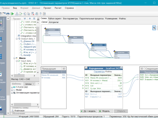Collapse the Масса tree node
The image size is (158, 118).
coord(14,58)
